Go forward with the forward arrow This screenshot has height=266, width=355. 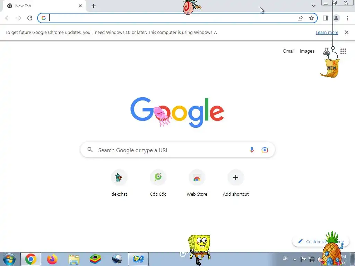pos(19,18)
